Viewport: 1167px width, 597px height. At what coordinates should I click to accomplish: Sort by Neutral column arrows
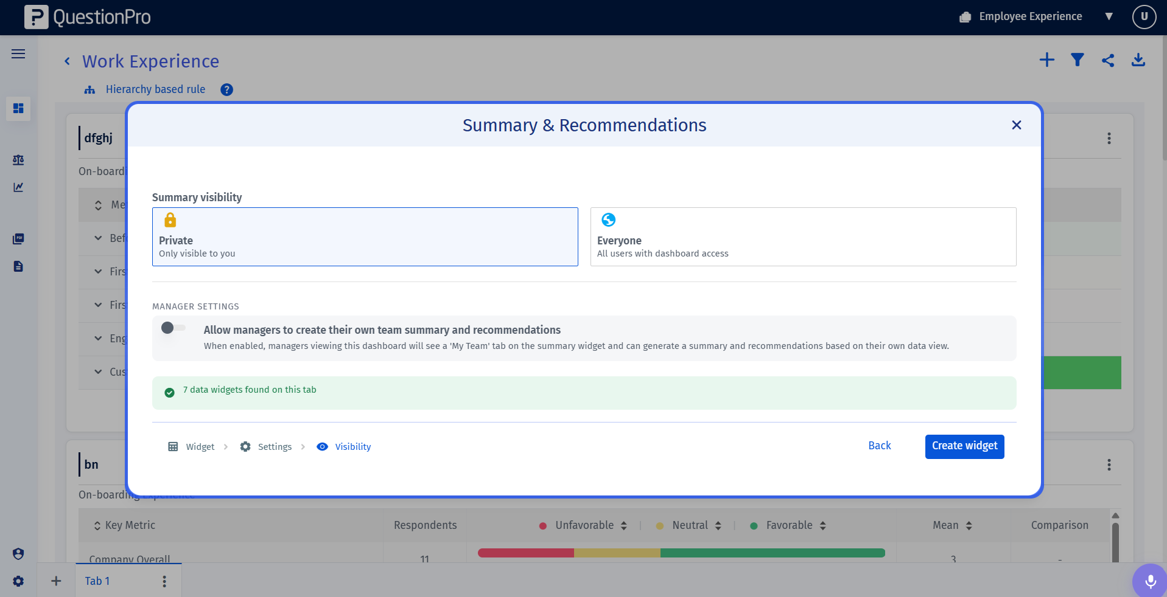coord(718,526)
